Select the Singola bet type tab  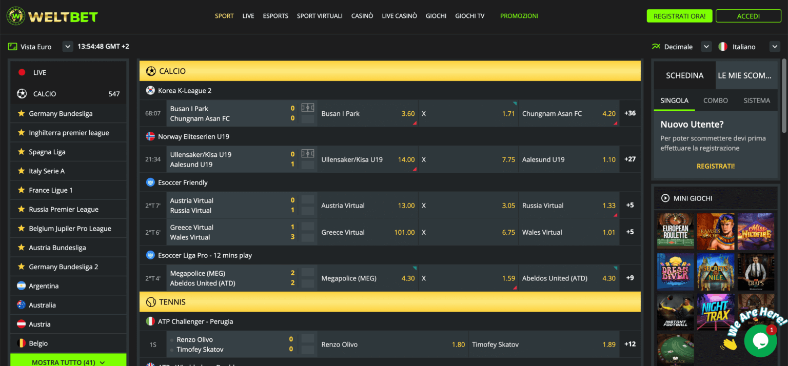674,100
